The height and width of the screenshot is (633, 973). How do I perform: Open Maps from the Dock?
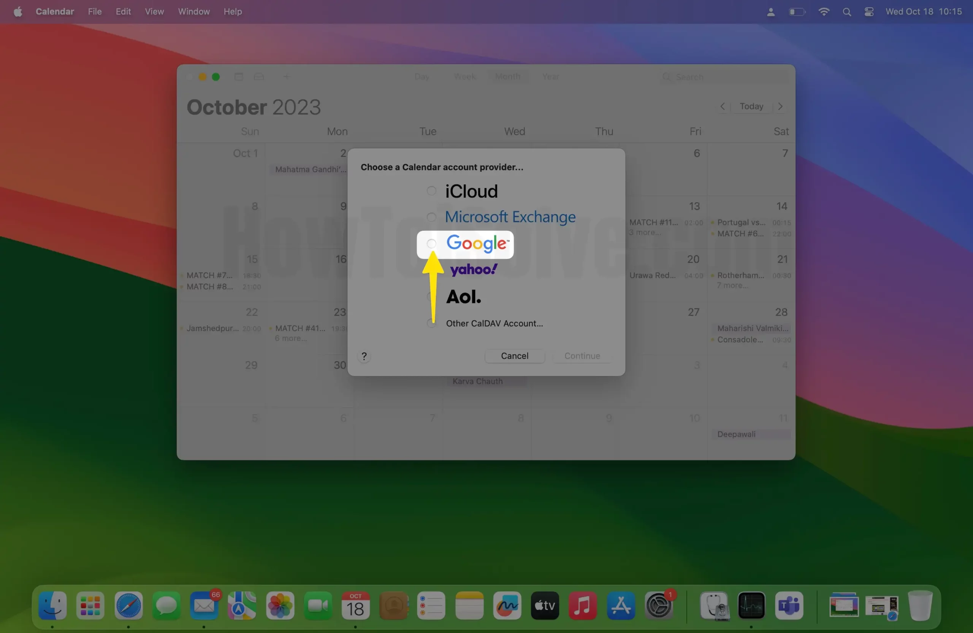point(242,605)
